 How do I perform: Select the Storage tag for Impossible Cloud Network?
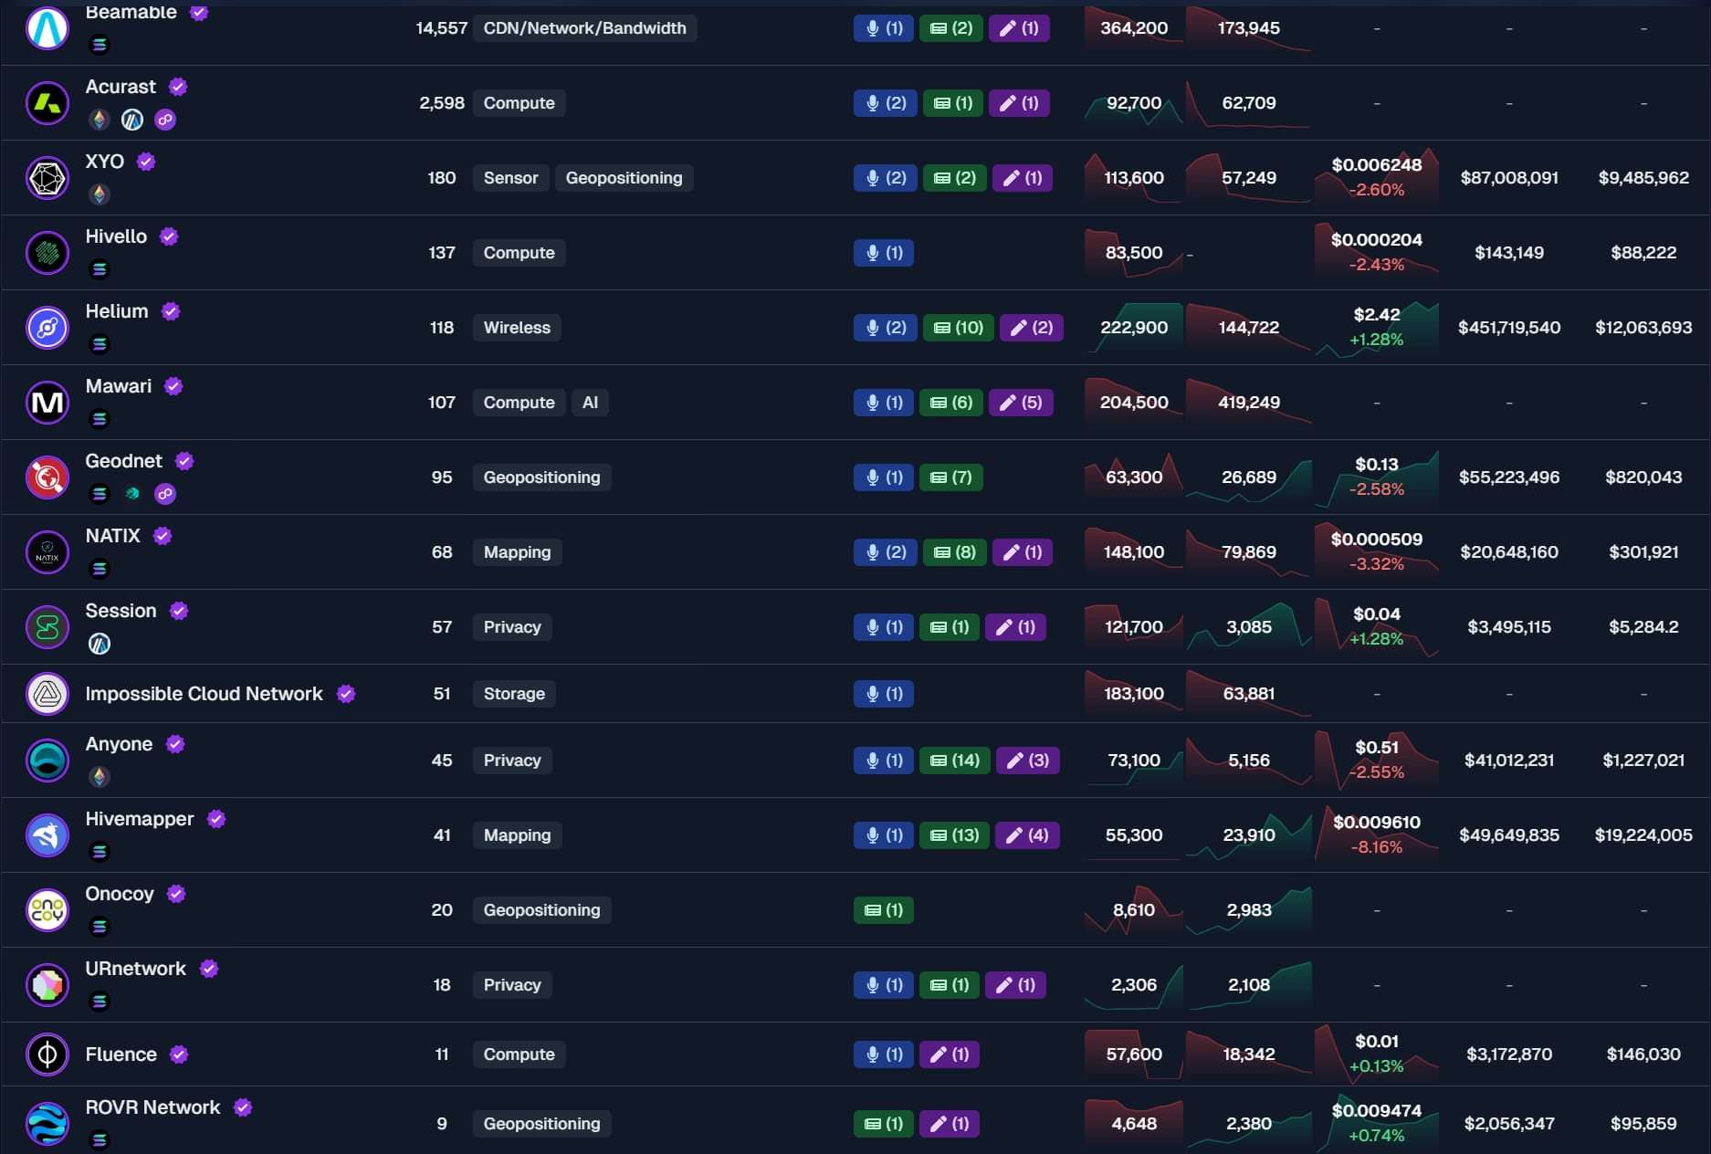514,694
